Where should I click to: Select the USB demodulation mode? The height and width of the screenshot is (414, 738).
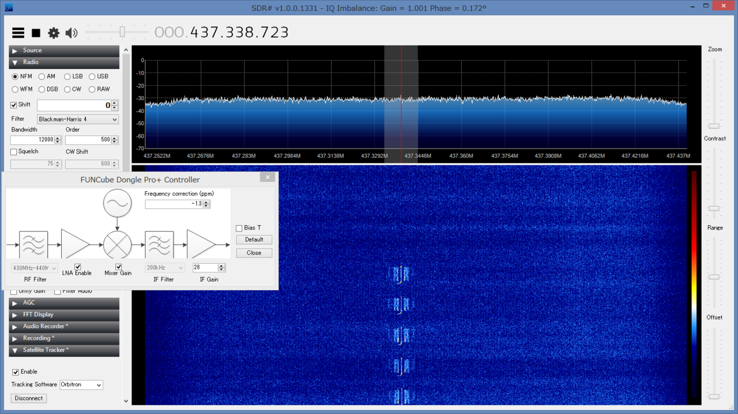(x=99, y=77)
